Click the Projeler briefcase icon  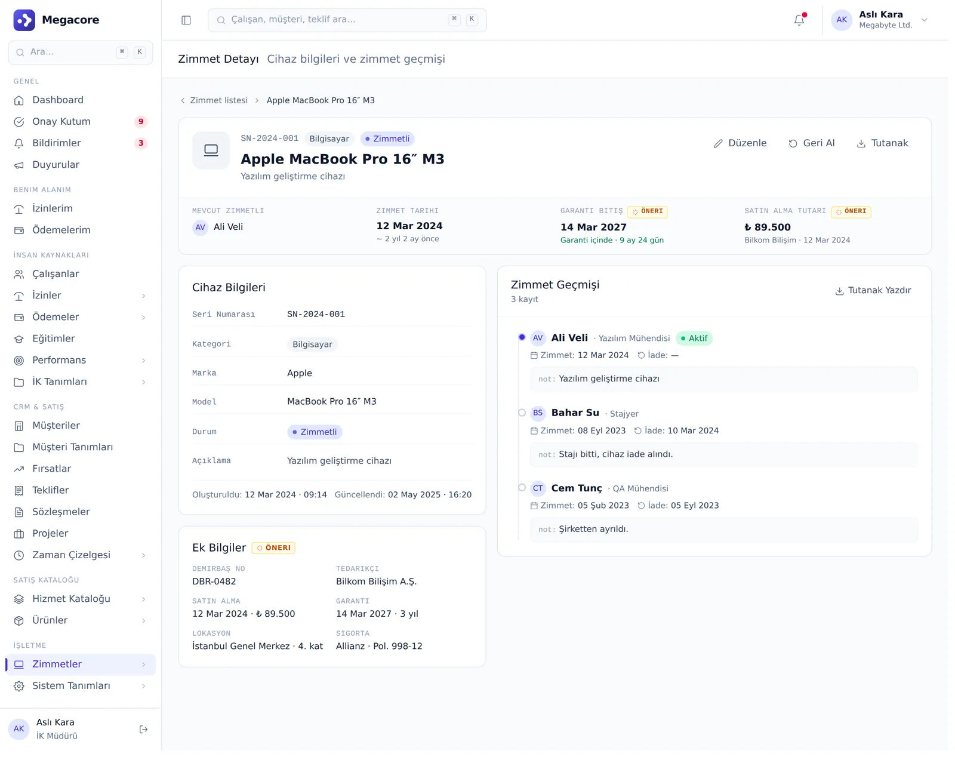tap(19, 534)
